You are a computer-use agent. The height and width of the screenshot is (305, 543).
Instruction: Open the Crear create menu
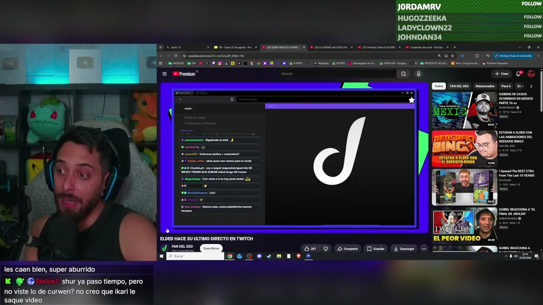coord(502,74)
